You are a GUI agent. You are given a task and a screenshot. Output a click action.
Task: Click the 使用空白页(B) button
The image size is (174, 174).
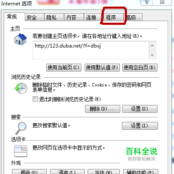[x=140, y=67]
